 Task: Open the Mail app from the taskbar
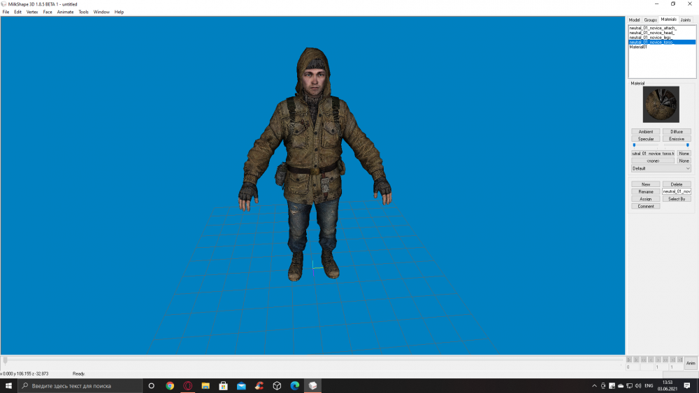click(x=241, y=386)
